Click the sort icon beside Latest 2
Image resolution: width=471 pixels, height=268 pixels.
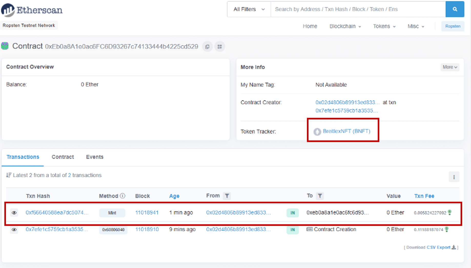tap(9, 175)
